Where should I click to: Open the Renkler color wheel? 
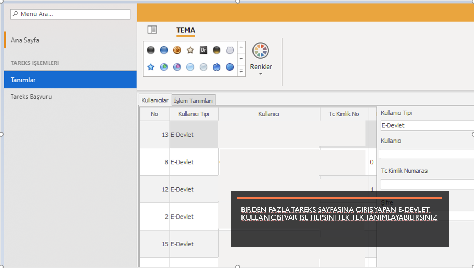coord(261,51)
